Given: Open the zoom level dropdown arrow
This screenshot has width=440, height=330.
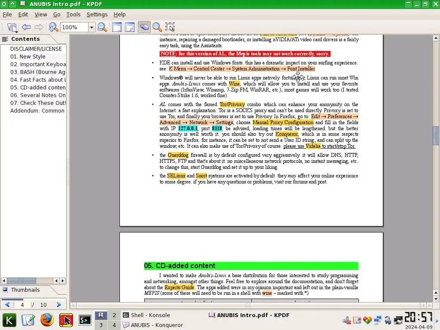Looking at the screenshot, I should click(92, 27).
